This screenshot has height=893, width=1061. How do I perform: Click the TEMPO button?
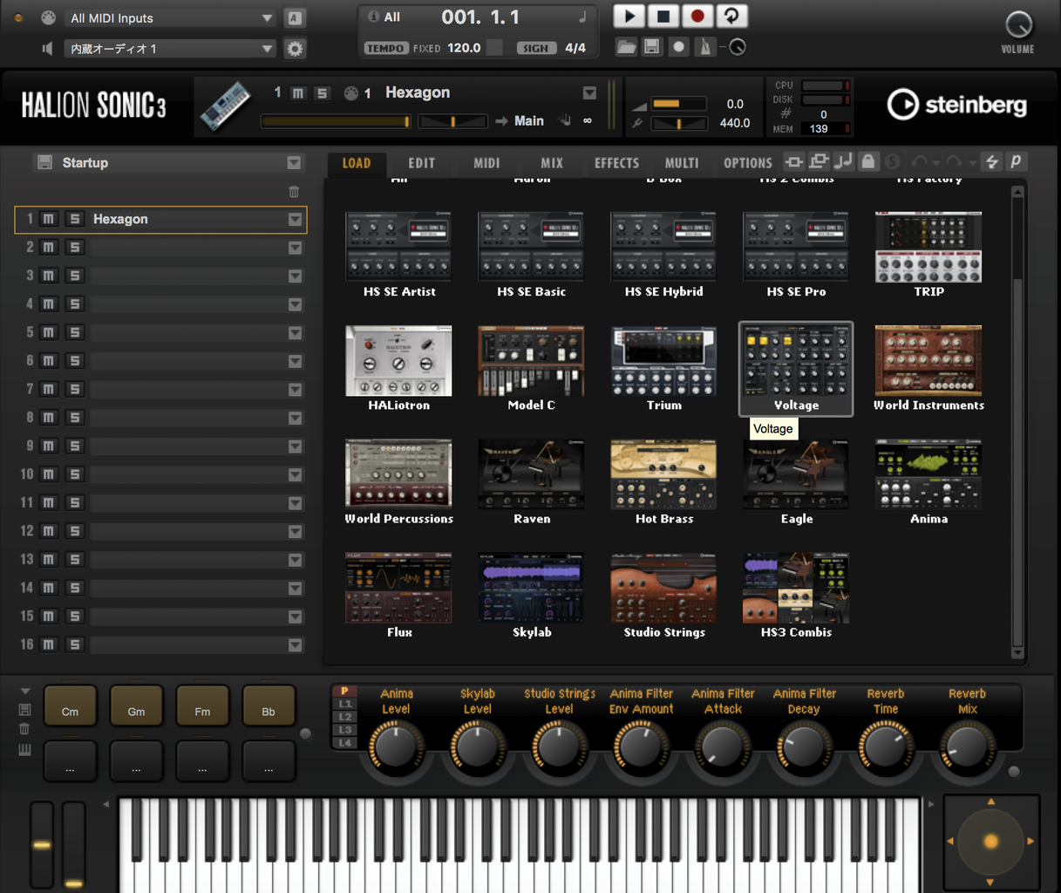click(x=385, y=48)
